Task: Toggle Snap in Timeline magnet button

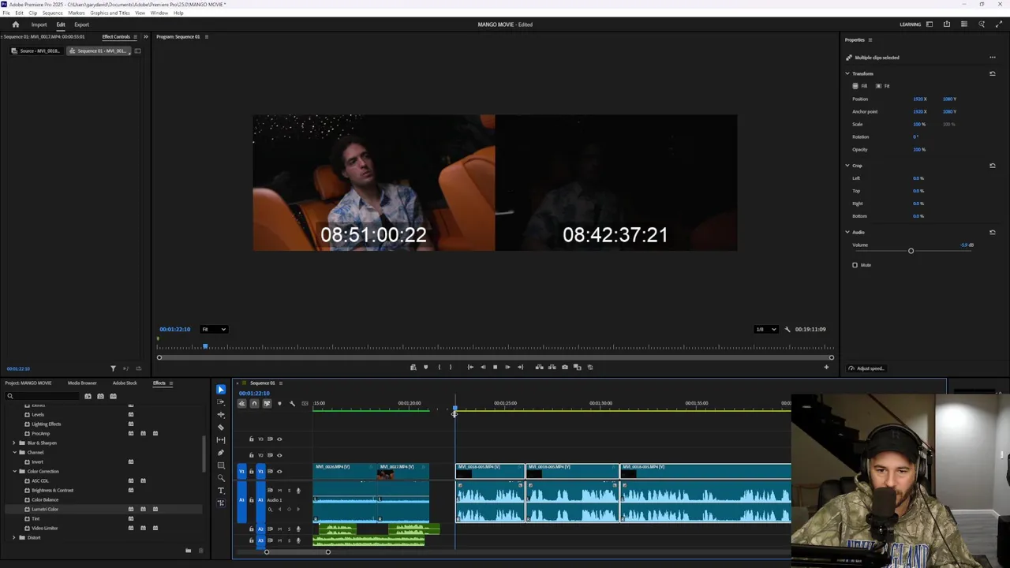Action: (254, 404)
